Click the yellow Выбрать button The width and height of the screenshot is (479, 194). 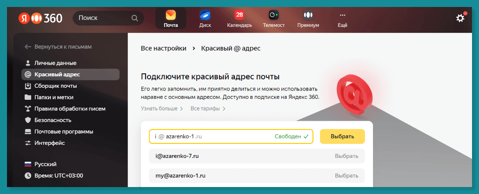(342, 136)
